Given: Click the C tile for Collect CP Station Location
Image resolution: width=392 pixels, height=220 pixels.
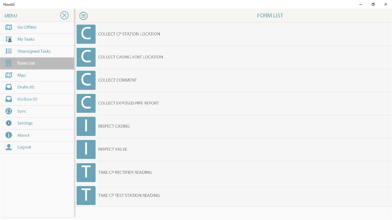Looking at the screenshot, I should 86,34.
